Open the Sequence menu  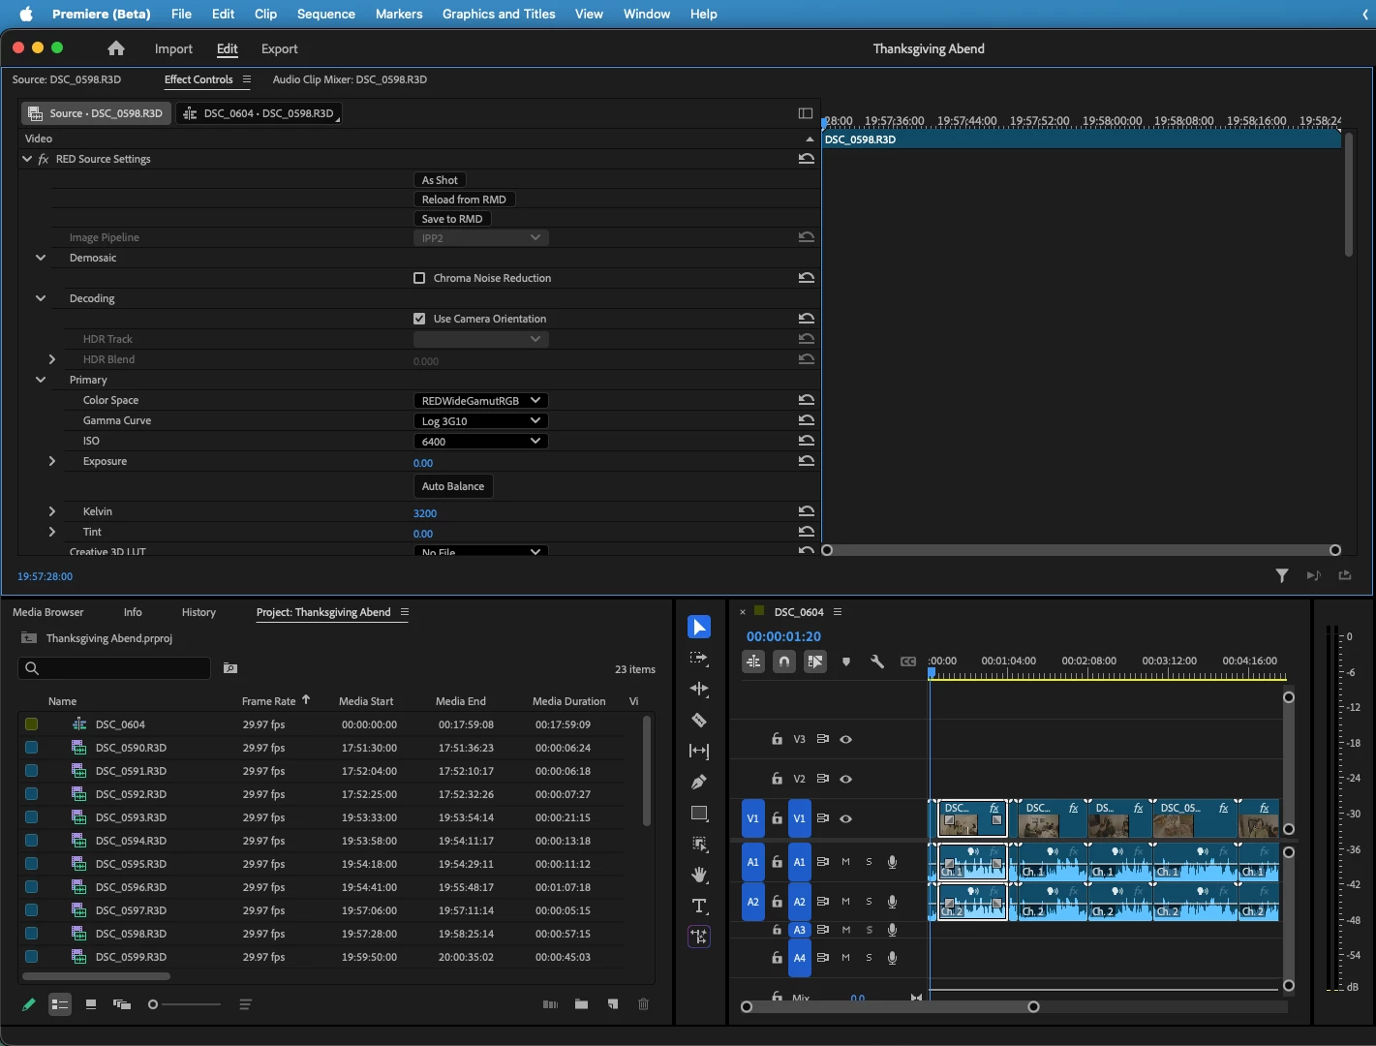326,14
